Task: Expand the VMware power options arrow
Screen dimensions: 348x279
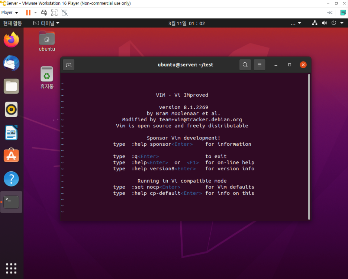Action: 36,13
